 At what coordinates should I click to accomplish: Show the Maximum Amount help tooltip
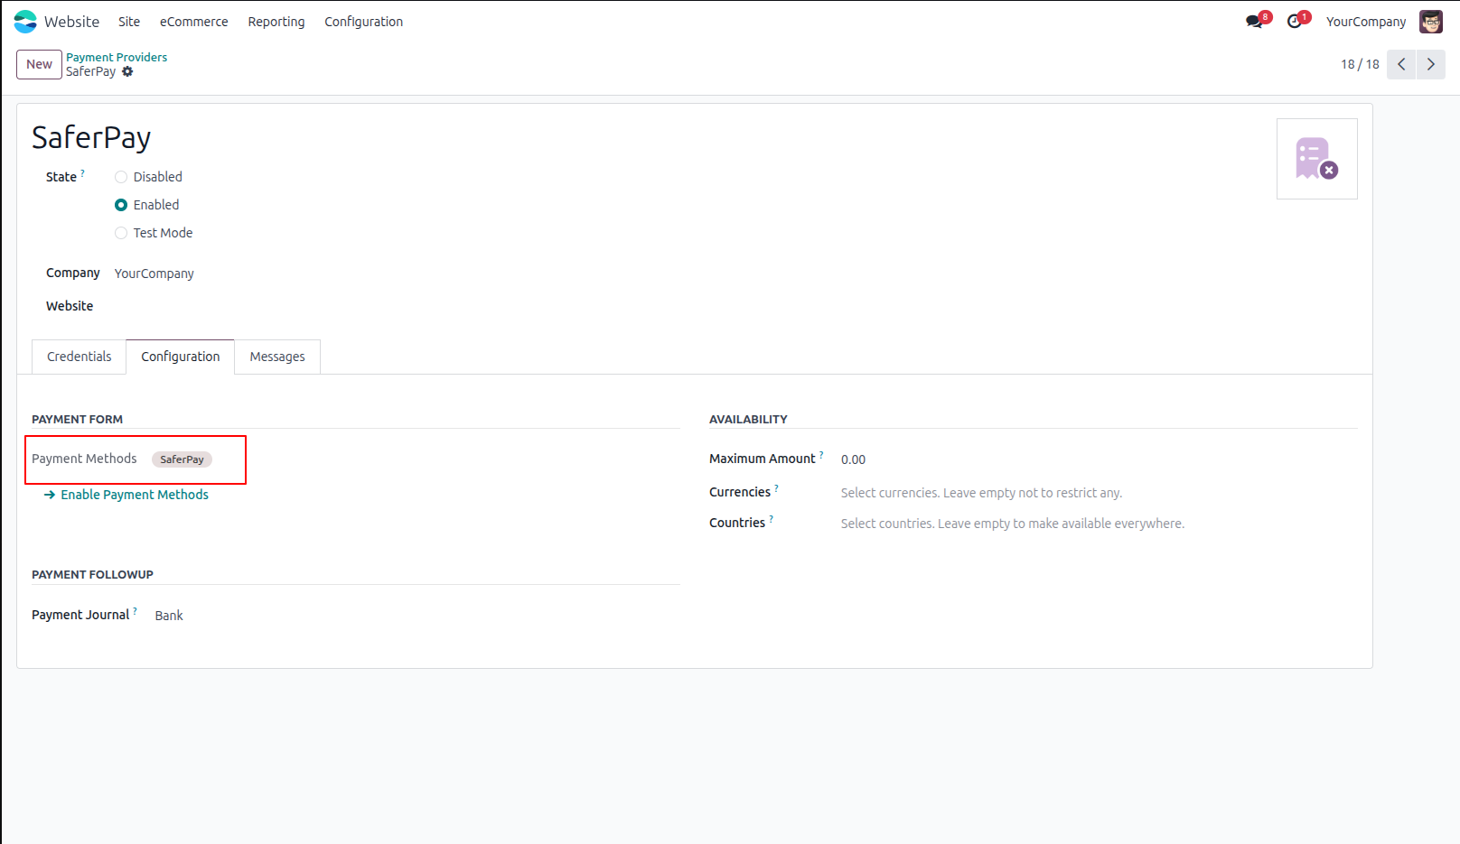[x=821, y=454]
